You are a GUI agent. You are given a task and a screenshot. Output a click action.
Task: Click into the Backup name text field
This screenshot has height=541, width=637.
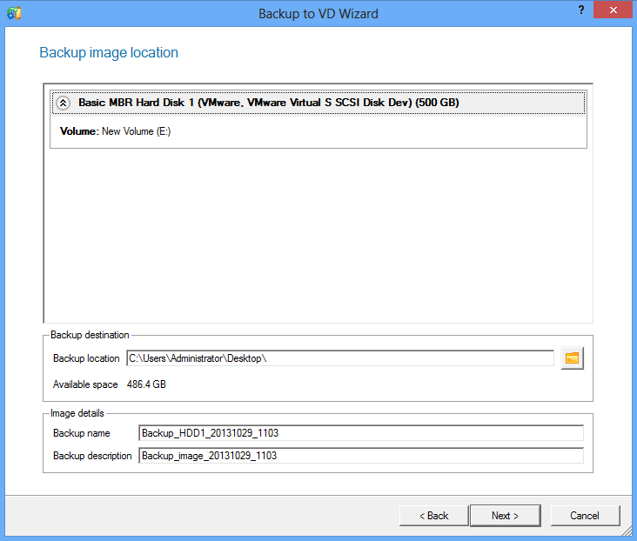click(360, 433)
